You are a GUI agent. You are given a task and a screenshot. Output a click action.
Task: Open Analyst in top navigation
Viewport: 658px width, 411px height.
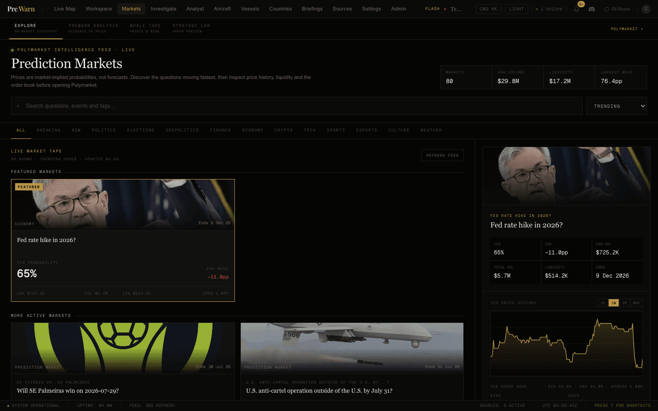tap(195, 9)
